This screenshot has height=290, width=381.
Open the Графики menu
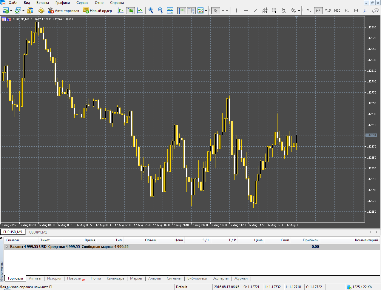pos(62,3)
